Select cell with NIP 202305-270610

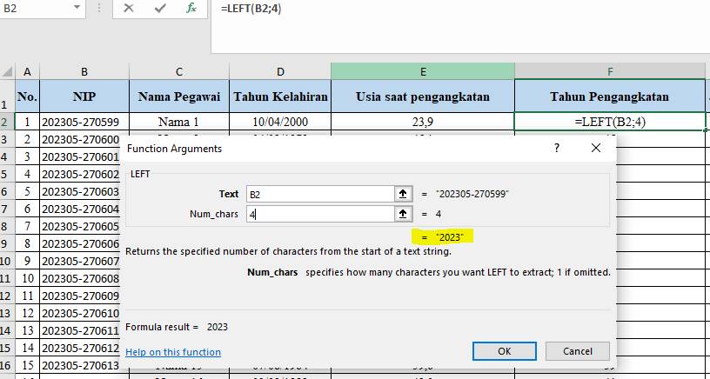(81, 313)
